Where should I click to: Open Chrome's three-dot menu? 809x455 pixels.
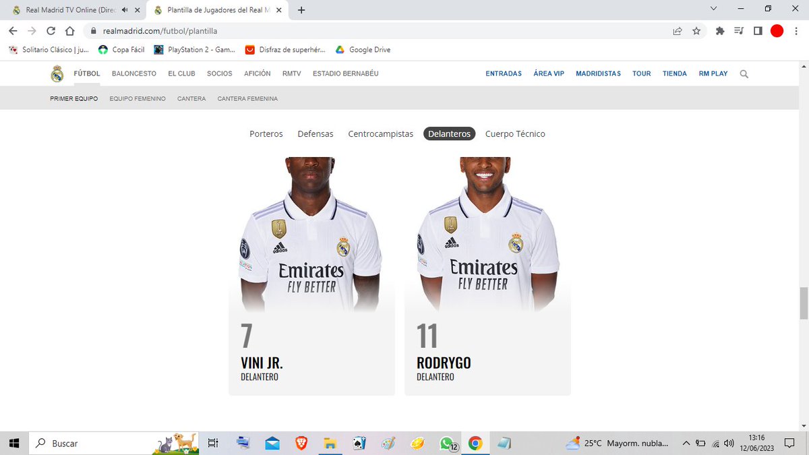pos(796,31)
